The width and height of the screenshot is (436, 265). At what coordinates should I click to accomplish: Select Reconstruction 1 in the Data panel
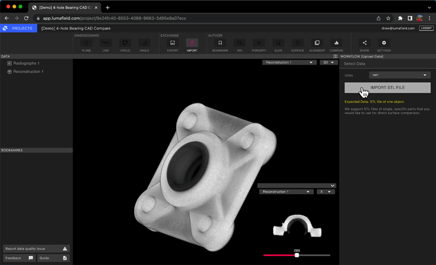pyautogui.click(x=28, y=72)
